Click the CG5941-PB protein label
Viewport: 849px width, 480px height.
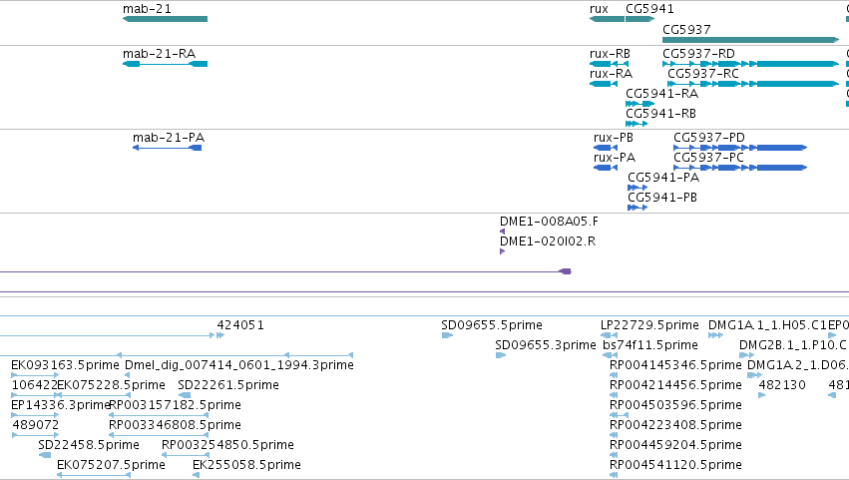click(662, 198)
